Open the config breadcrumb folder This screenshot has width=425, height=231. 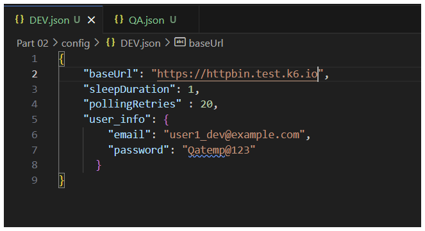coord(76,44)
